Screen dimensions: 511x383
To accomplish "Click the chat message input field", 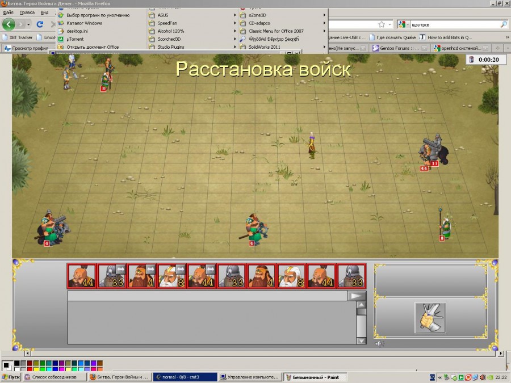I will [207, 296].
